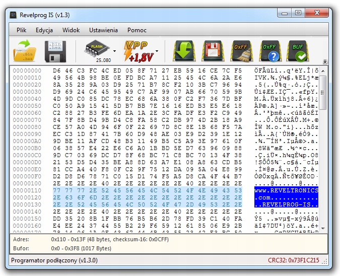
Task: Write chip with red floppy chip icon
Action: 213,51
